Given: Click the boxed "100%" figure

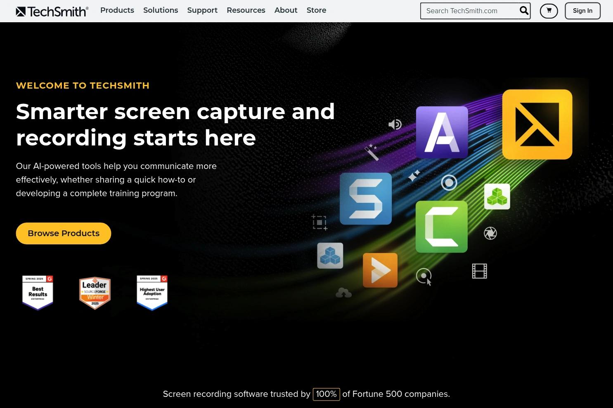Looking at the screenshot, I should point(326,394).
